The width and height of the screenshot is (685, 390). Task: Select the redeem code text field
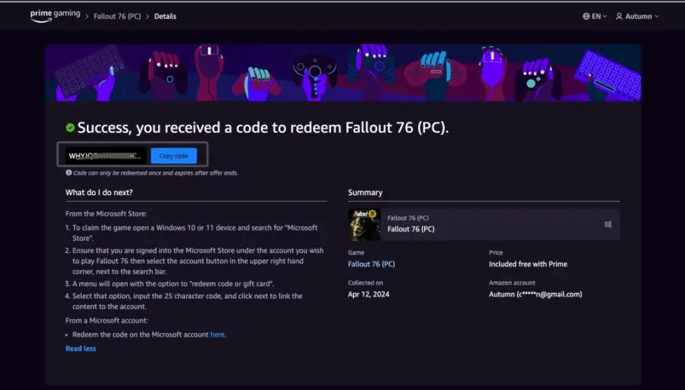point(106,156)
